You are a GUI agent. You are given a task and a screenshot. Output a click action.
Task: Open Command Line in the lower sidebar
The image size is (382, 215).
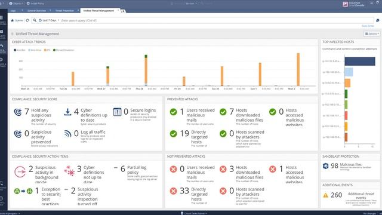coord(2,186)
